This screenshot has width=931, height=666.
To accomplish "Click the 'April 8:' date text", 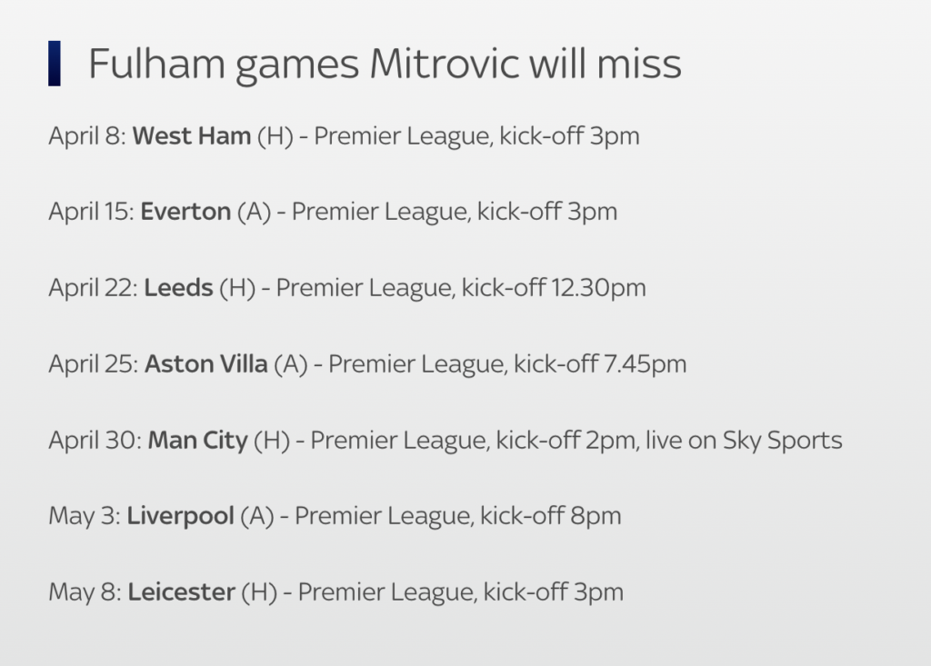I will [87, 136].
